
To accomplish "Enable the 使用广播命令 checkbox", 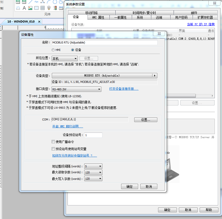I will 53,142.
